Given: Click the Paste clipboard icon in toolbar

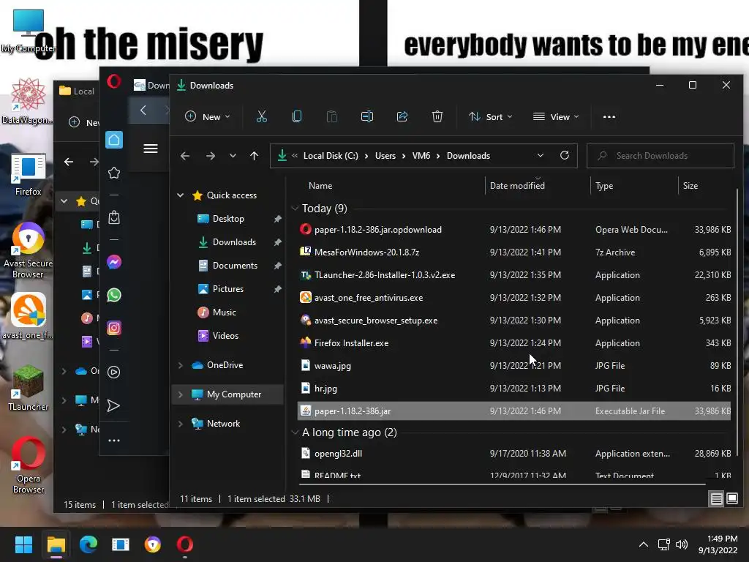Looking at the screenshot, I should tap(331, 116).
